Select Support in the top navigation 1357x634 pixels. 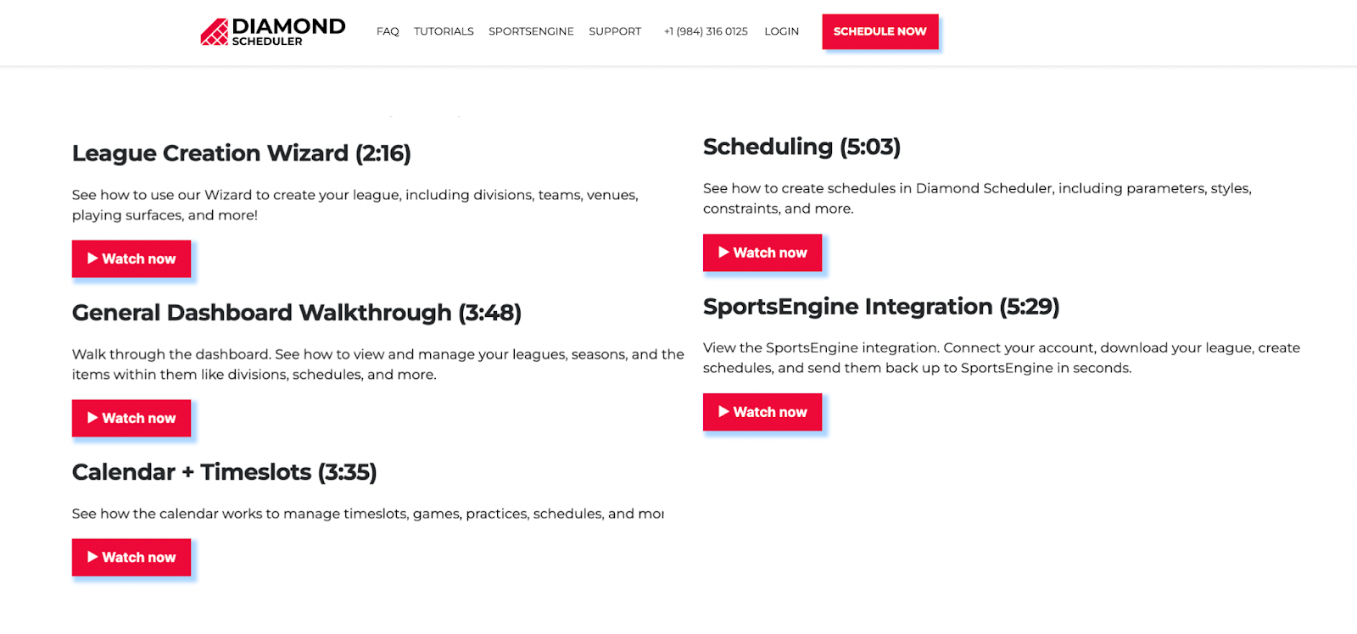click(615, 31)
